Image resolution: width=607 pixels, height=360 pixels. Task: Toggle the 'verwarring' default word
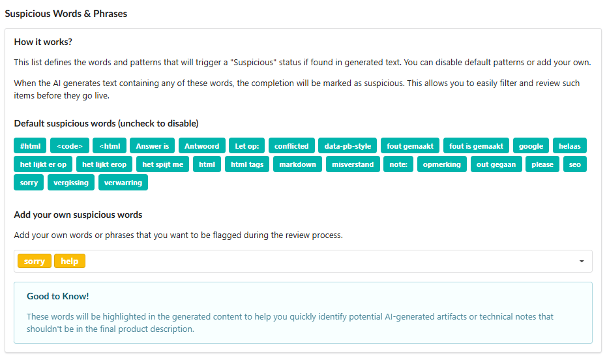(123, 183)
